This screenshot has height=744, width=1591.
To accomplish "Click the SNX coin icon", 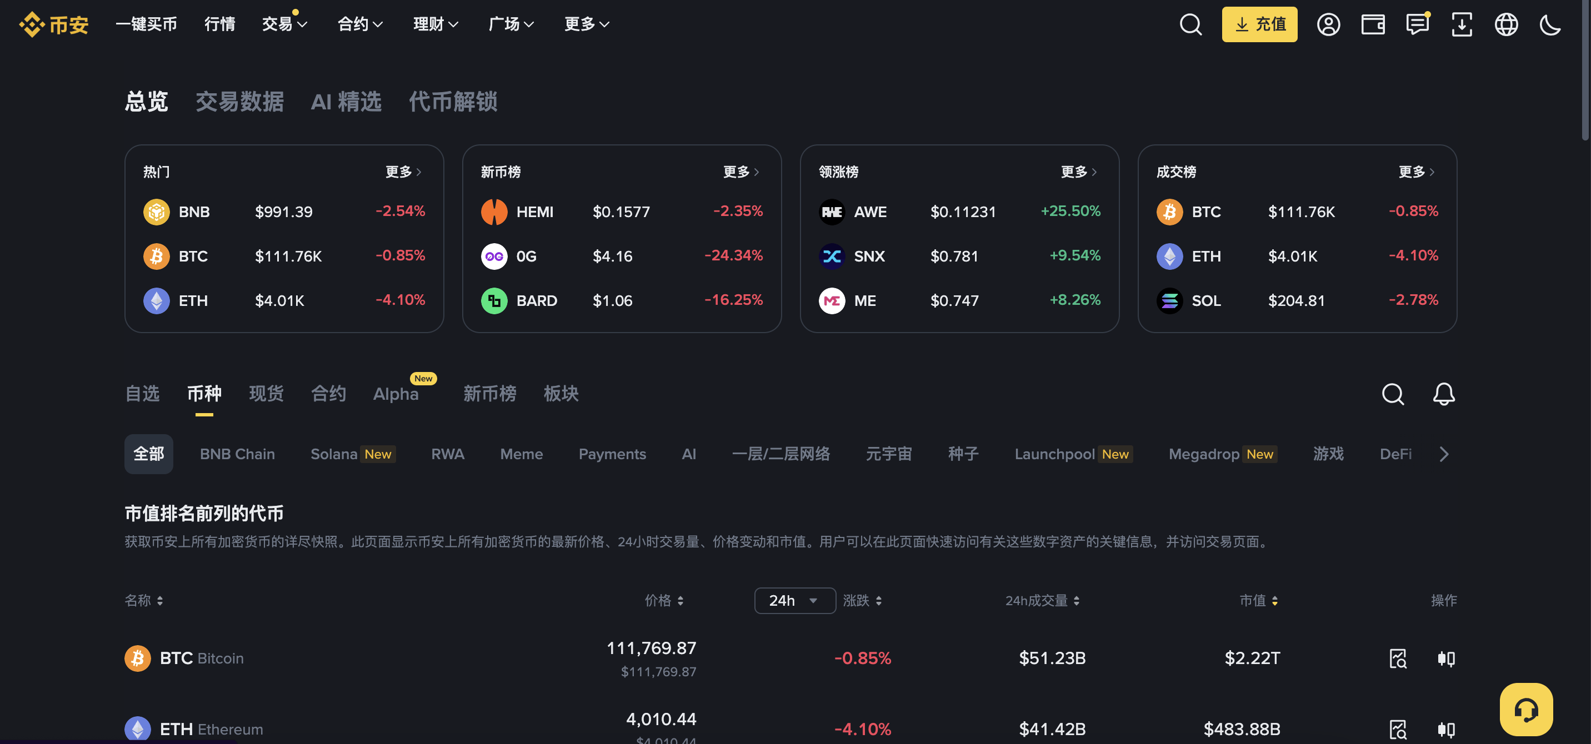I will [831, 256].
